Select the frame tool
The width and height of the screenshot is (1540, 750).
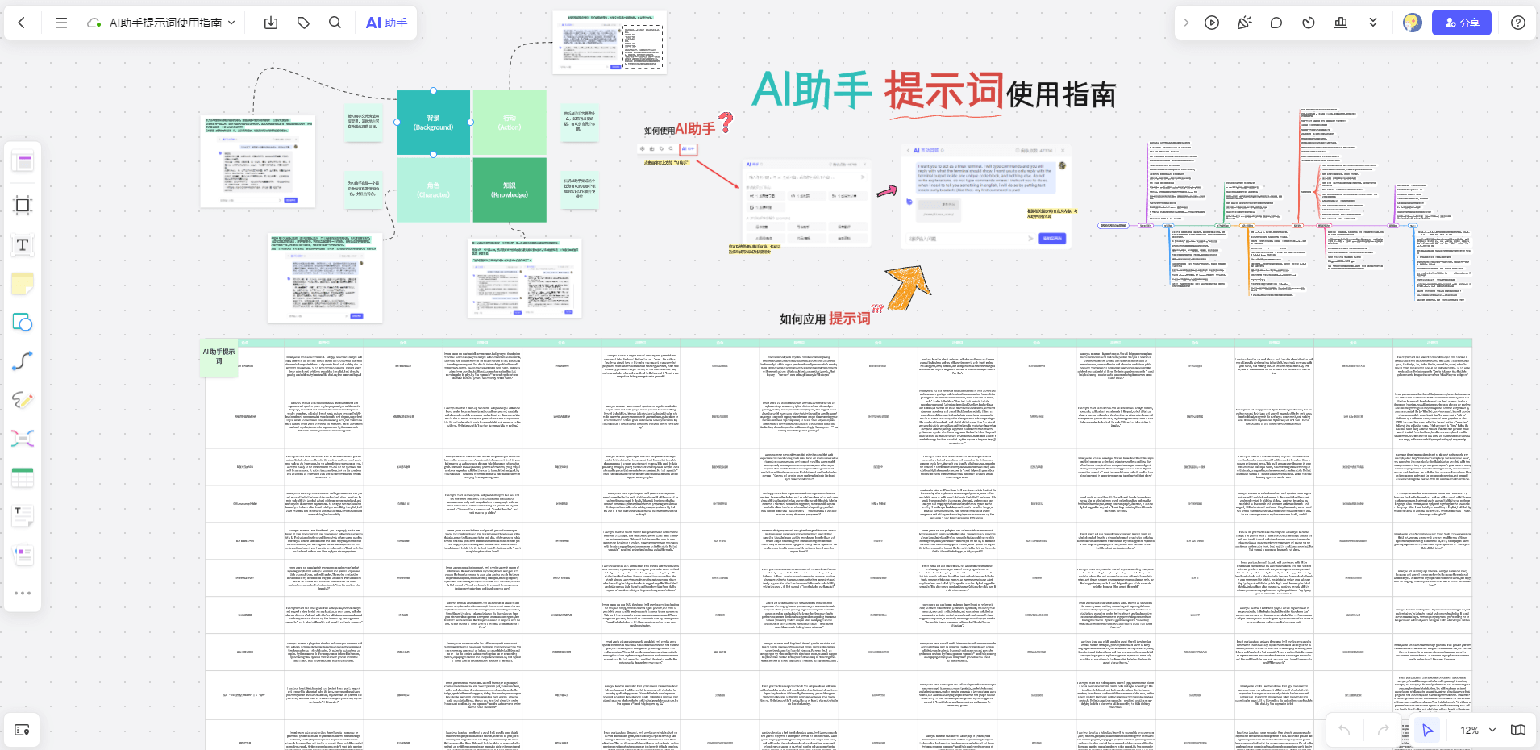(x=23, y=205)
